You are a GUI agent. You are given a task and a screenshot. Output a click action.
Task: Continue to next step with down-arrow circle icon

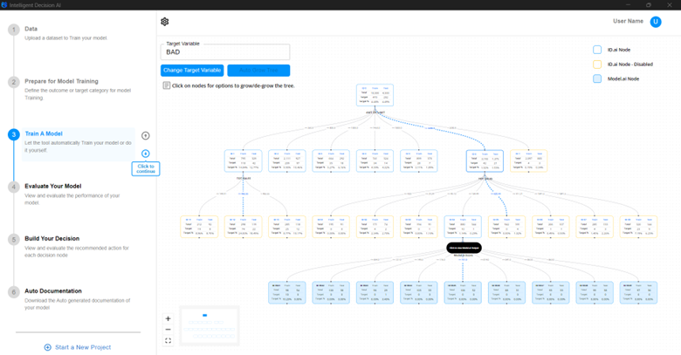146,154
